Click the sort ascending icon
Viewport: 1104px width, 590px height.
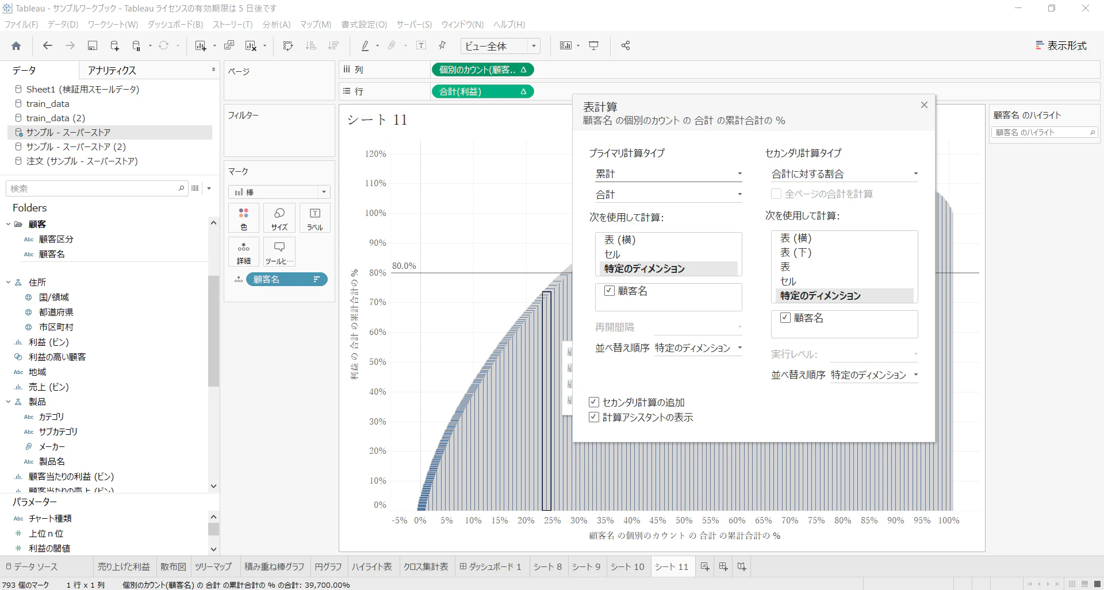(x=311, y=46)
